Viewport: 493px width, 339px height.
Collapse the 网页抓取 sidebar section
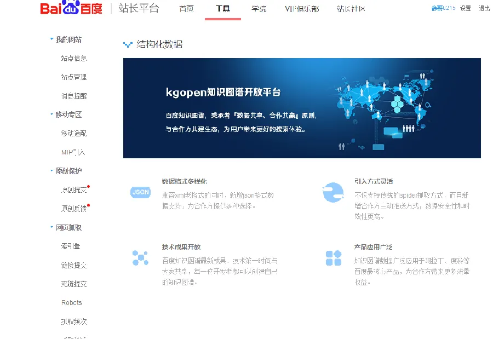point(51,227)
